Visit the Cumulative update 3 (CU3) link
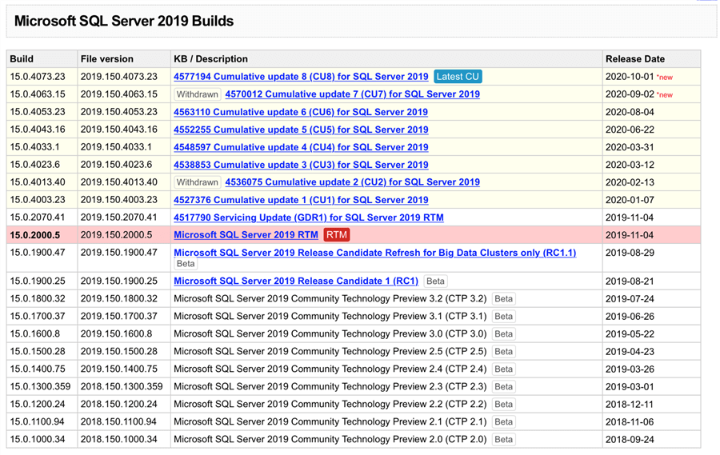Viewport: 720px width, 455px height. (301, 165)
